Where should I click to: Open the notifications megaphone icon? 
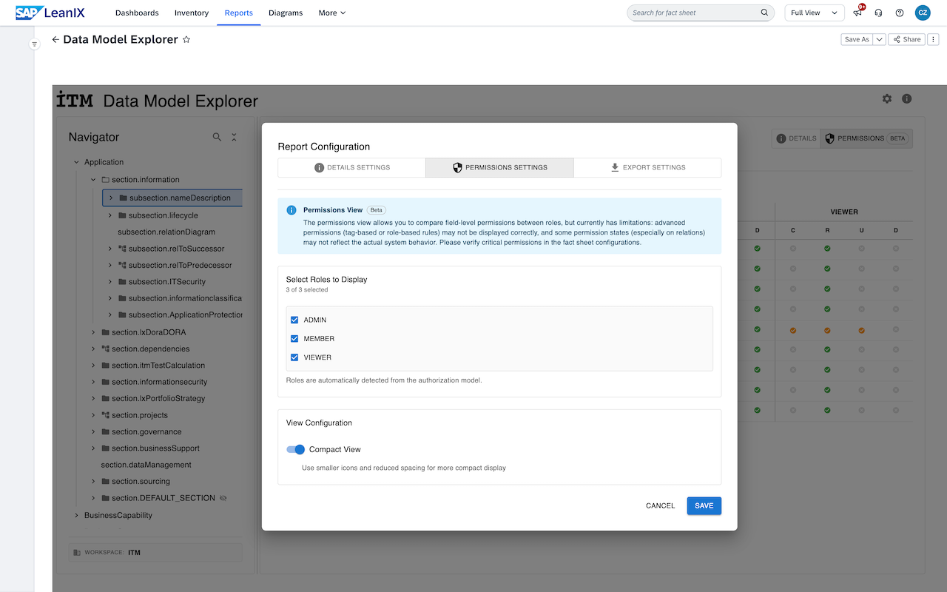[x=857, y=13]
